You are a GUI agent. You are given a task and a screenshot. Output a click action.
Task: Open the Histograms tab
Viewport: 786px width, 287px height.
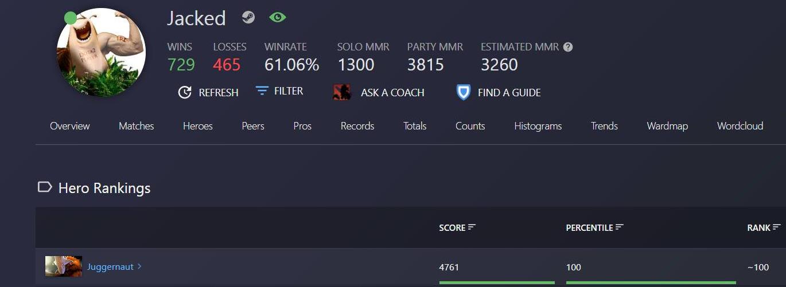538,126
